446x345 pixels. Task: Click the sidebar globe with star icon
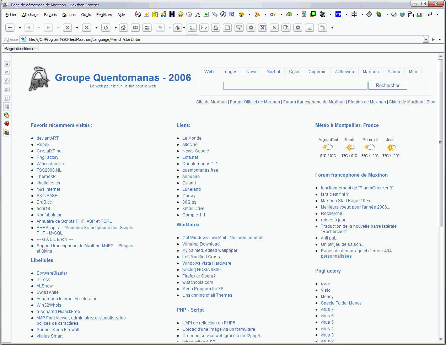pyautogui.click(x=7, y=115)
